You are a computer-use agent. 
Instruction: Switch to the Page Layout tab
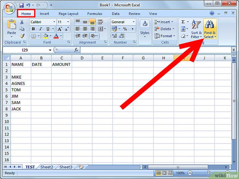(x=68, y=14)
